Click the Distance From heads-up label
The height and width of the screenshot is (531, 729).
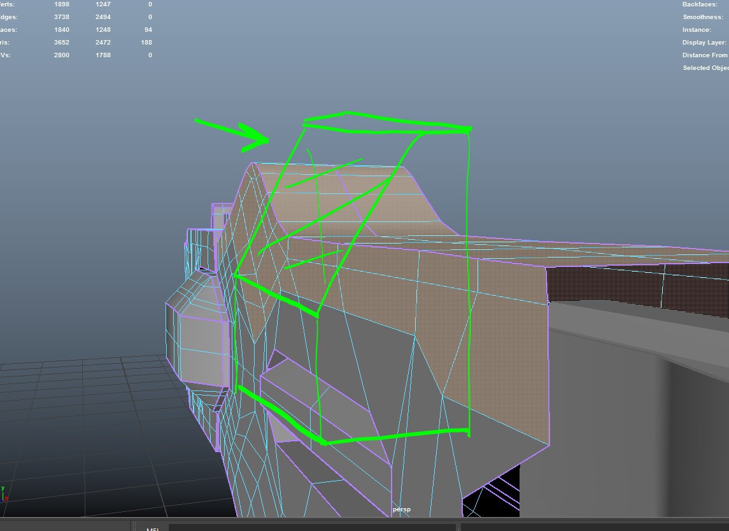tap(705, 55)
